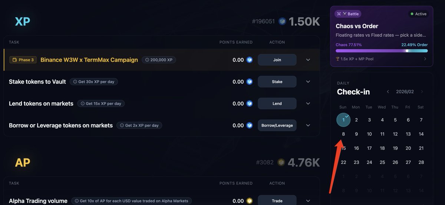Go to next month in Check-in calendar
Viewport: 445px width, 205px height.
point(422,92)
